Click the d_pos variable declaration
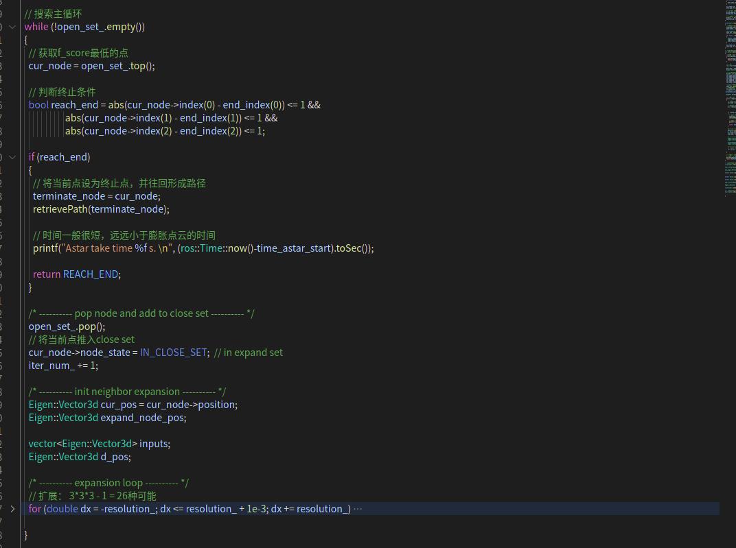The image size is (736, 548). pyautogui.click(x=115, y=457)
